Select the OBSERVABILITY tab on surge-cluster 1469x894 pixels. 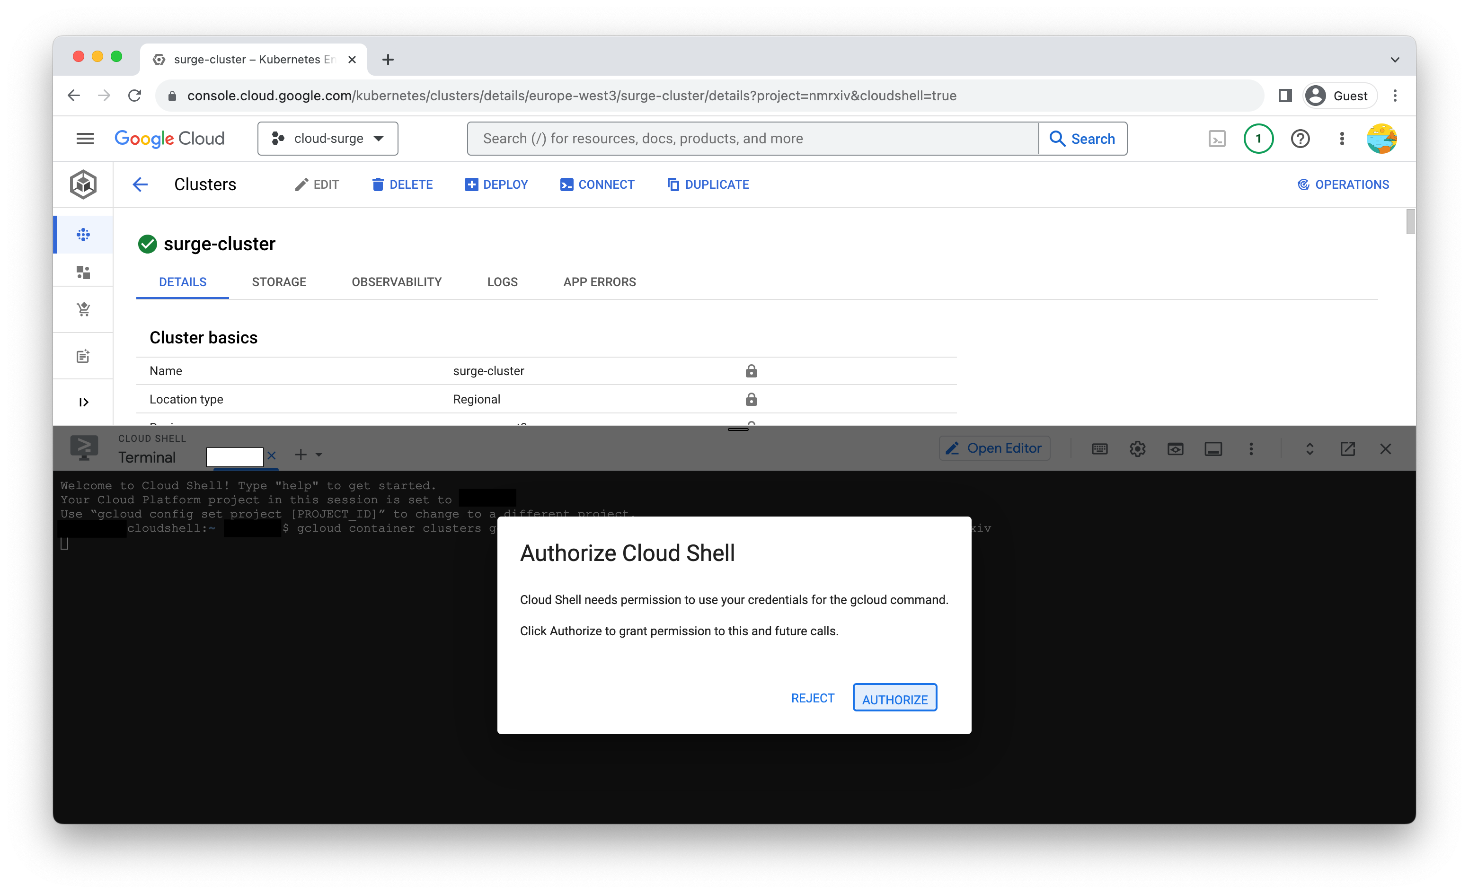[x=397, y=281]
